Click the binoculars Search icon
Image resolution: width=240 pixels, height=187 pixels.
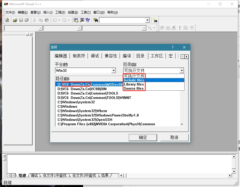[x=155, y=20]
